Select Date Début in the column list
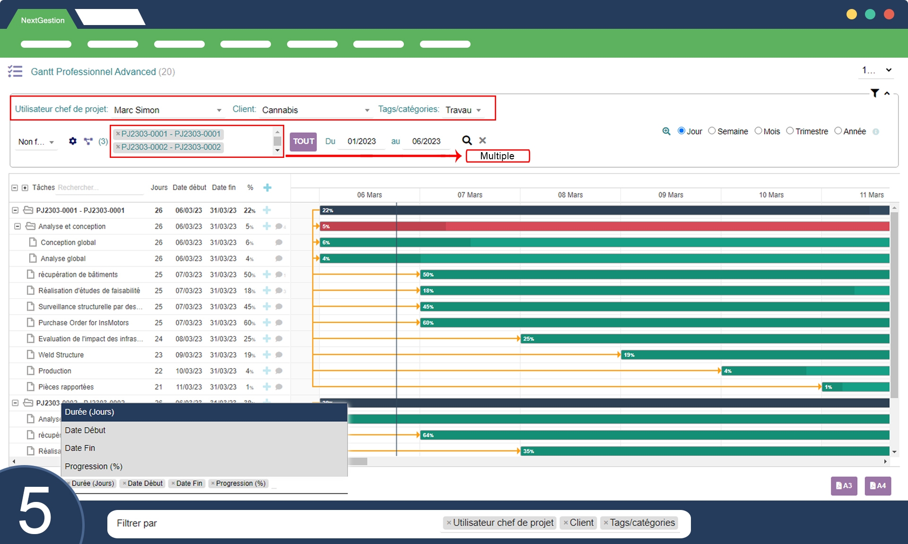 85,430
